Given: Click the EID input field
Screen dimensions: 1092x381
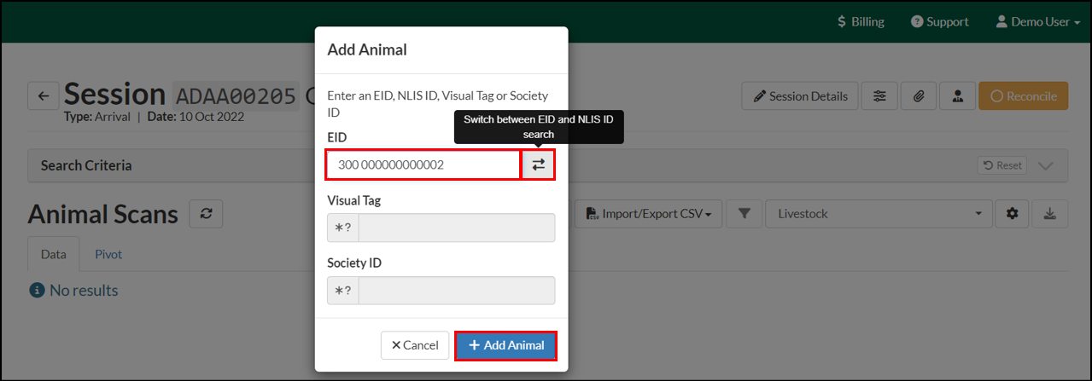Looking at the screenshot, I should pos(423,165).
